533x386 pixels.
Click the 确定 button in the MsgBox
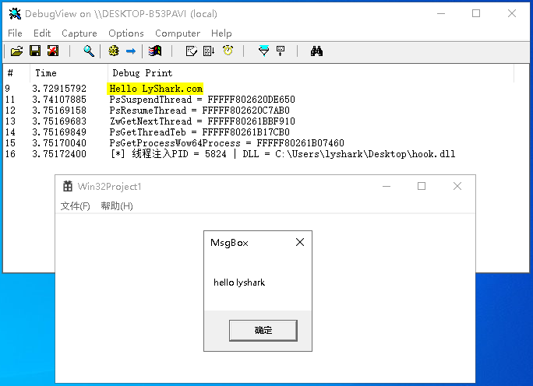263,330
